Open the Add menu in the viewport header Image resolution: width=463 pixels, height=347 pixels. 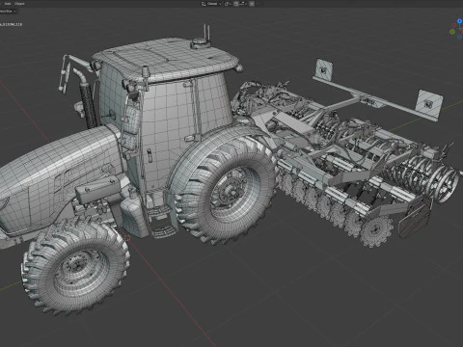pyautogui.click(x=7, y=4)
